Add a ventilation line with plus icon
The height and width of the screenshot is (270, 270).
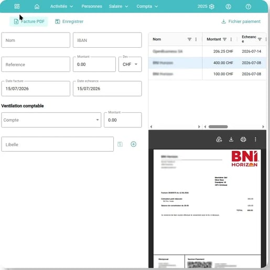[x=134, y=144]
